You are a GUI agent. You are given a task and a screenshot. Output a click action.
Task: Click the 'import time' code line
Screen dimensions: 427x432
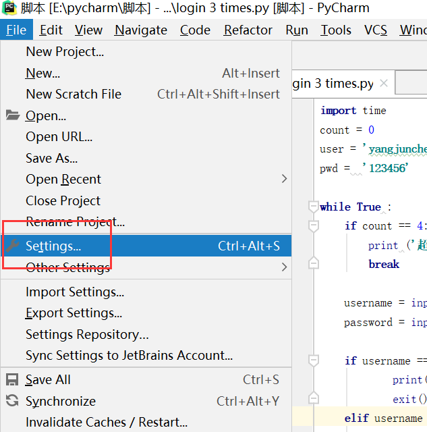tap(353, 111)
